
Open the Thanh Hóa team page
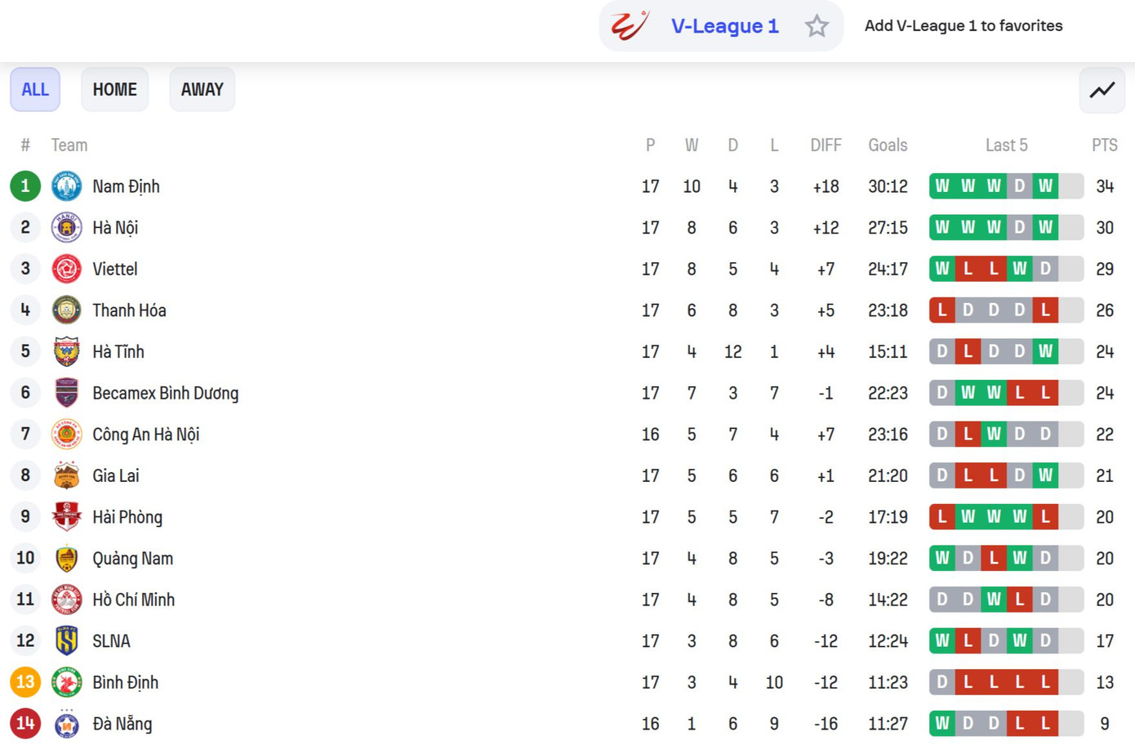pyautogui.click(x=129, y=310)
